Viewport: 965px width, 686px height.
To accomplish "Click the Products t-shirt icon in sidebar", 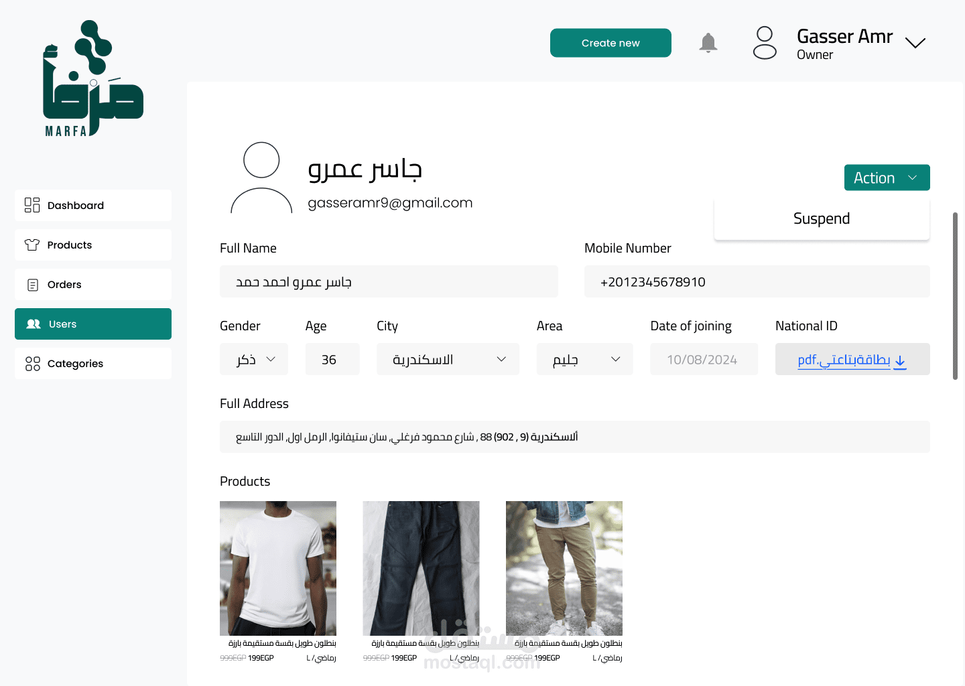I will pos(32,245).
